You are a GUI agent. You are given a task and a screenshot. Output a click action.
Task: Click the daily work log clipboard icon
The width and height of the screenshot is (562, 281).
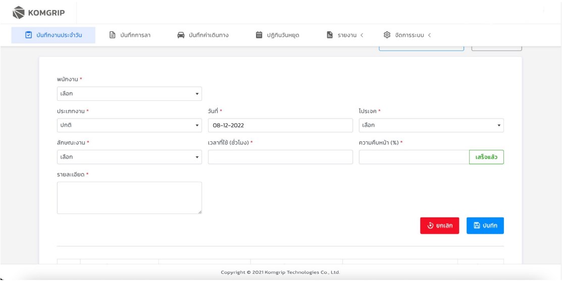[29, 35]
